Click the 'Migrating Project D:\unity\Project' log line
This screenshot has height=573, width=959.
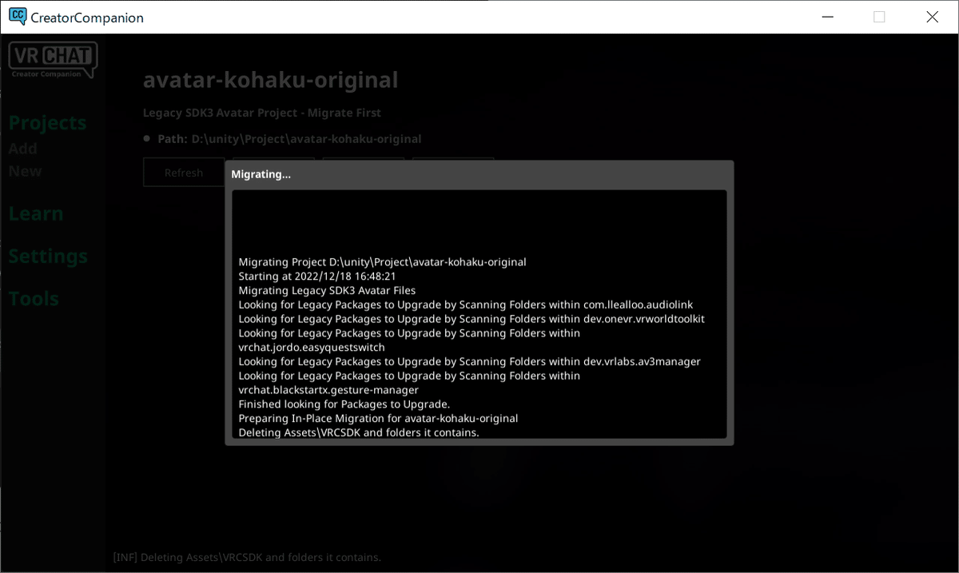tap(382, 262)
